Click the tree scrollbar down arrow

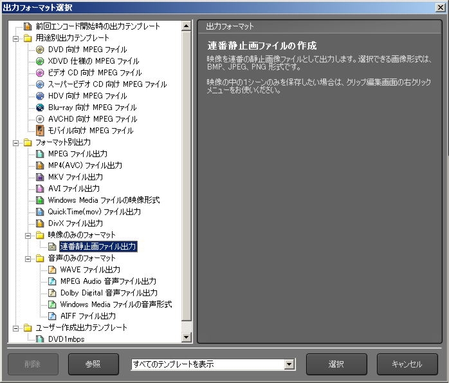pos(187,337)
